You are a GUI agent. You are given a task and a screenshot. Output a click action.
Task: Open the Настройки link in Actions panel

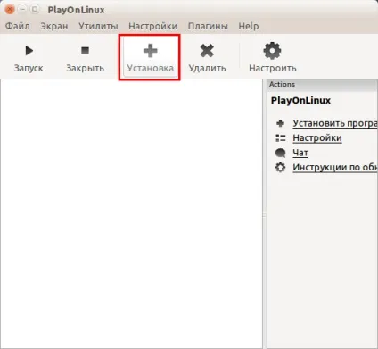coord(317,138)
